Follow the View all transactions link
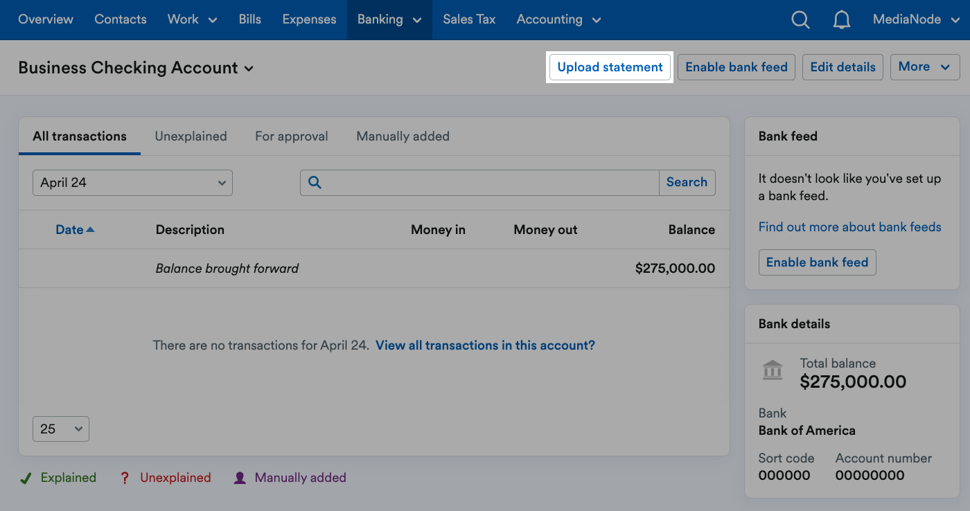970x511 pixels. click(484, 345)
